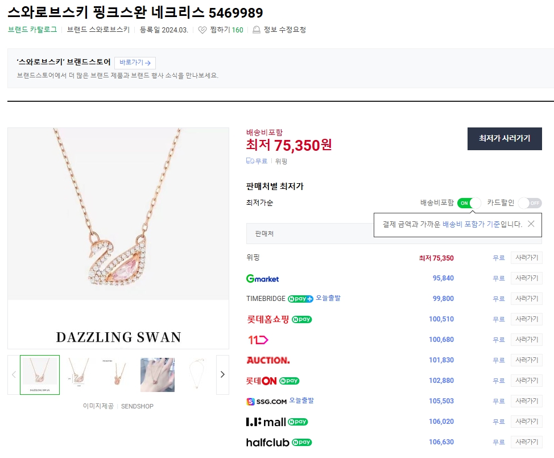Click 사러가기 for the TIMEBRIDGE seller

click(526, 299)
